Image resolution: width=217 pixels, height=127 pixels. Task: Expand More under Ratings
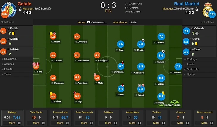tap(12, 123)
